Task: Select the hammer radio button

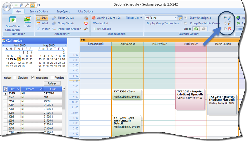Action: 225,23
